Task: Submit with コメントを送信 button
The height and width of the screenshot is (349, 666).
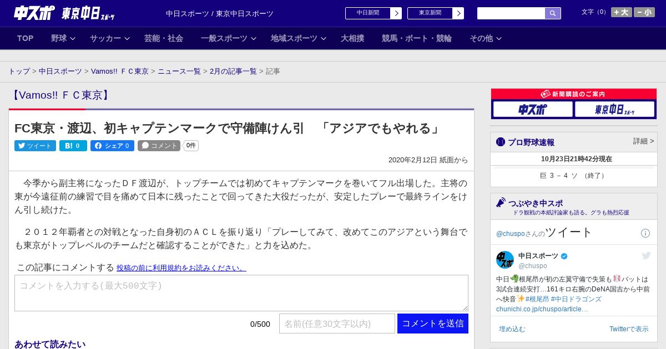Action: [433, 324]
